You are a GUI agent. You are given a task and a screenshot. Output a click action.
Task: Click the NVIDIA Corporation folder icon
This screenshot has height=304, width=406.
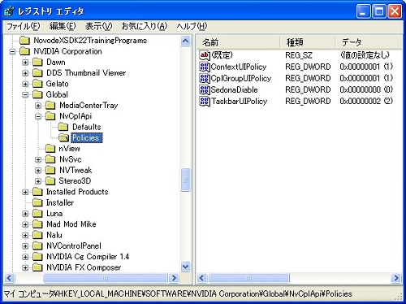click(24, 51)
